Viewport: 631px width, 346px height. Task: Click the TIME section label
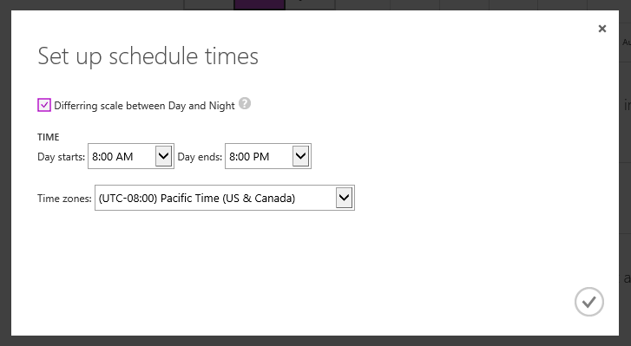pyautogui.click(x=49, y=137)
